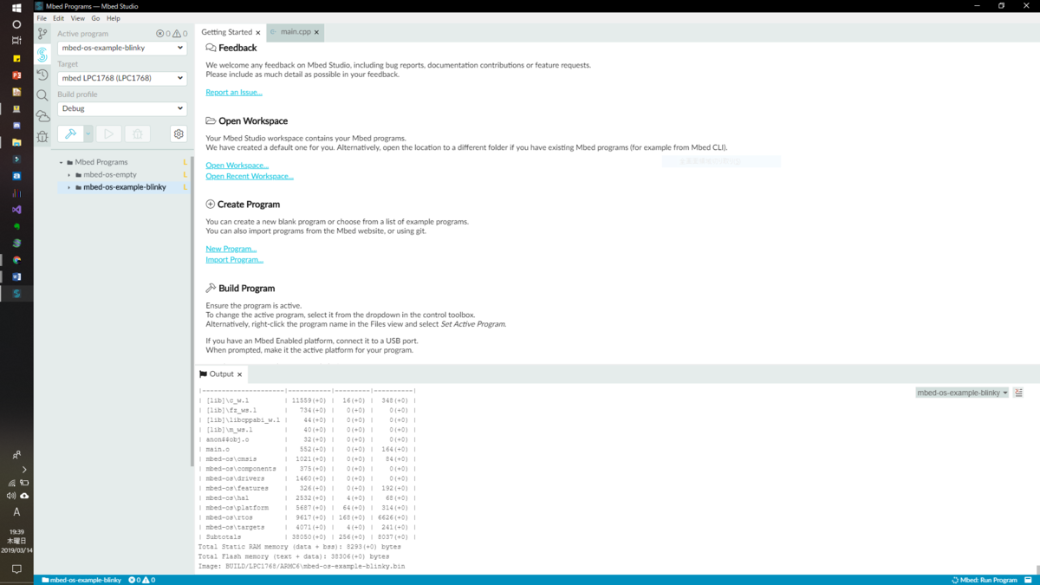Viewport: 1040px width, 585px height.
Task: Click the Run program play button
Action: tap(108, 134)
